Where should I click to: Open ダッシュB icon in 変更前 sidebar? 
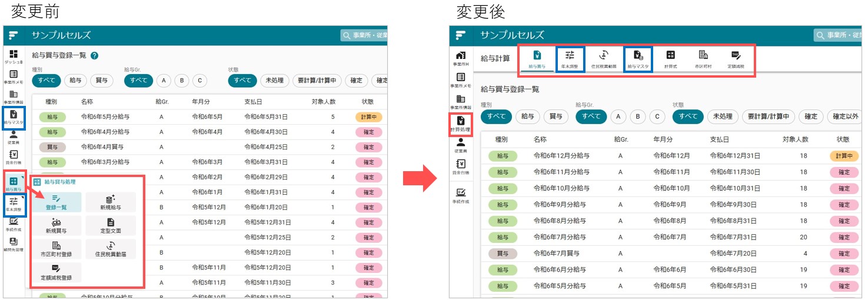pos(14,56)
